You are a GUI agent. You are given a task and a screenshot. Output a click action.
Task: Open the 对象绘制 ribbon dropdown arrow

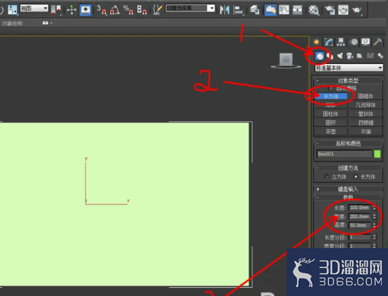(x=51, y=23)
